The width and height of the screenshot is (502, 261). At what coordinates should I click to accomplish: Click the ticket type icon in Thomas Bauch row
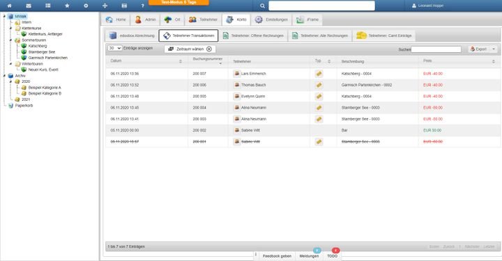click(x=319, y=85)
